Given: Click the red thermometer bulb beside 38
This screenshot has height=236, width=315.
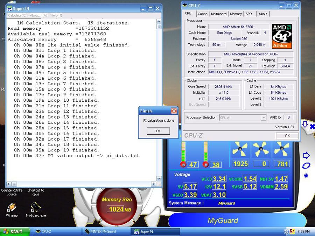Looking at the screenshot, I should pyautogui.click(x=206, y=164).
